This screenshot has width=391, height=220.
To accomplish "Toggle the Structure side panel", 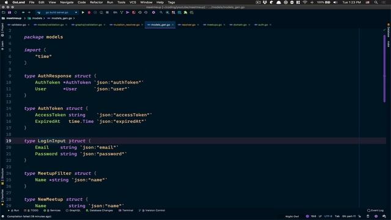I will coord(2,177).
